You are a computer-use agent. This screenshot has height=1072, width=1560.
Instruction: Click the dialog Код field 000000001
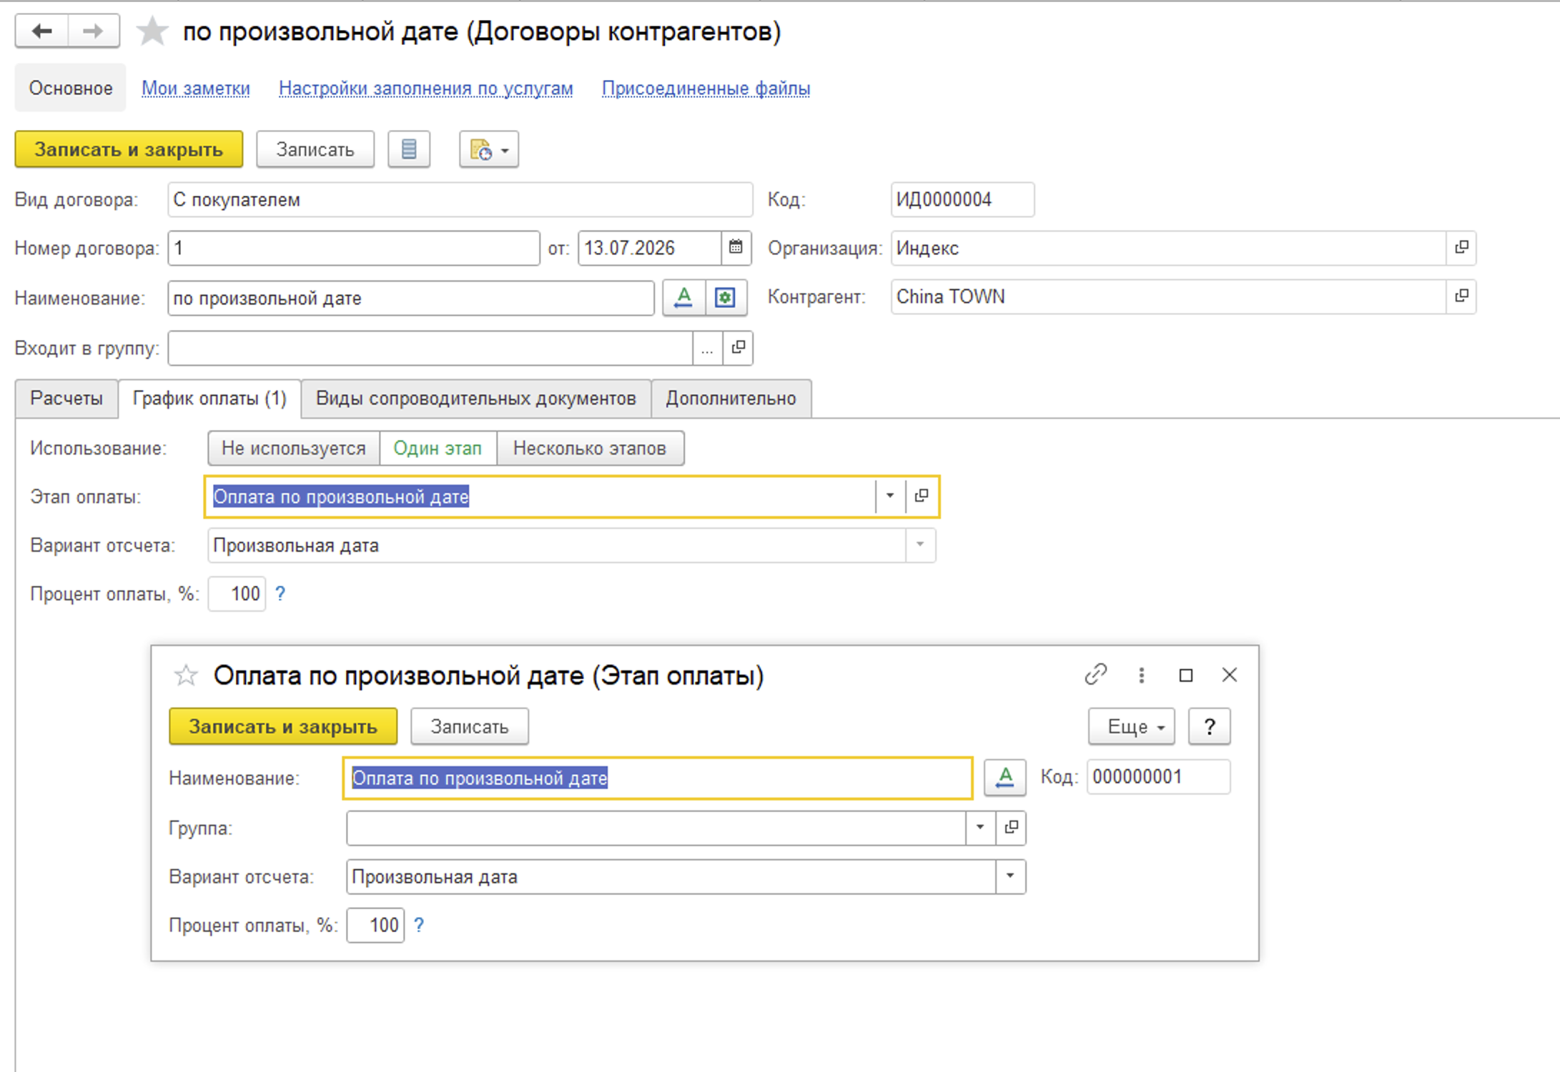[x=1158, y=777]
